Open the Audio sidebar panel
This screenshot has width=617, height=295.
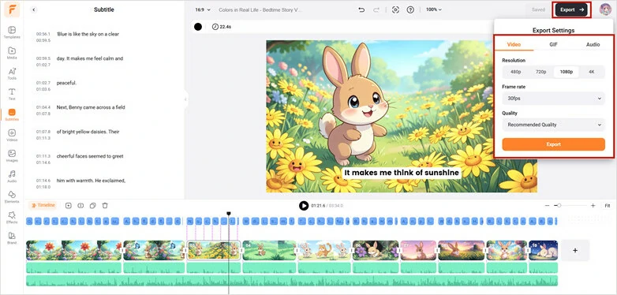(12, 176)
